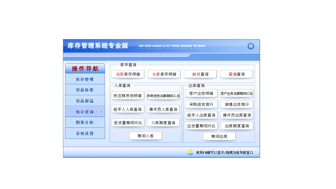Open 入库跨度查询
Screen dimensions: 336x189
[163, 123]
